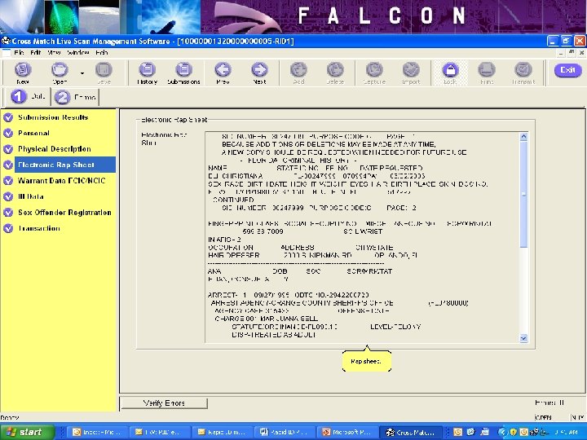Click the Lock toolbar icon
The image size is (587, 440).
(x=450, y=72)
